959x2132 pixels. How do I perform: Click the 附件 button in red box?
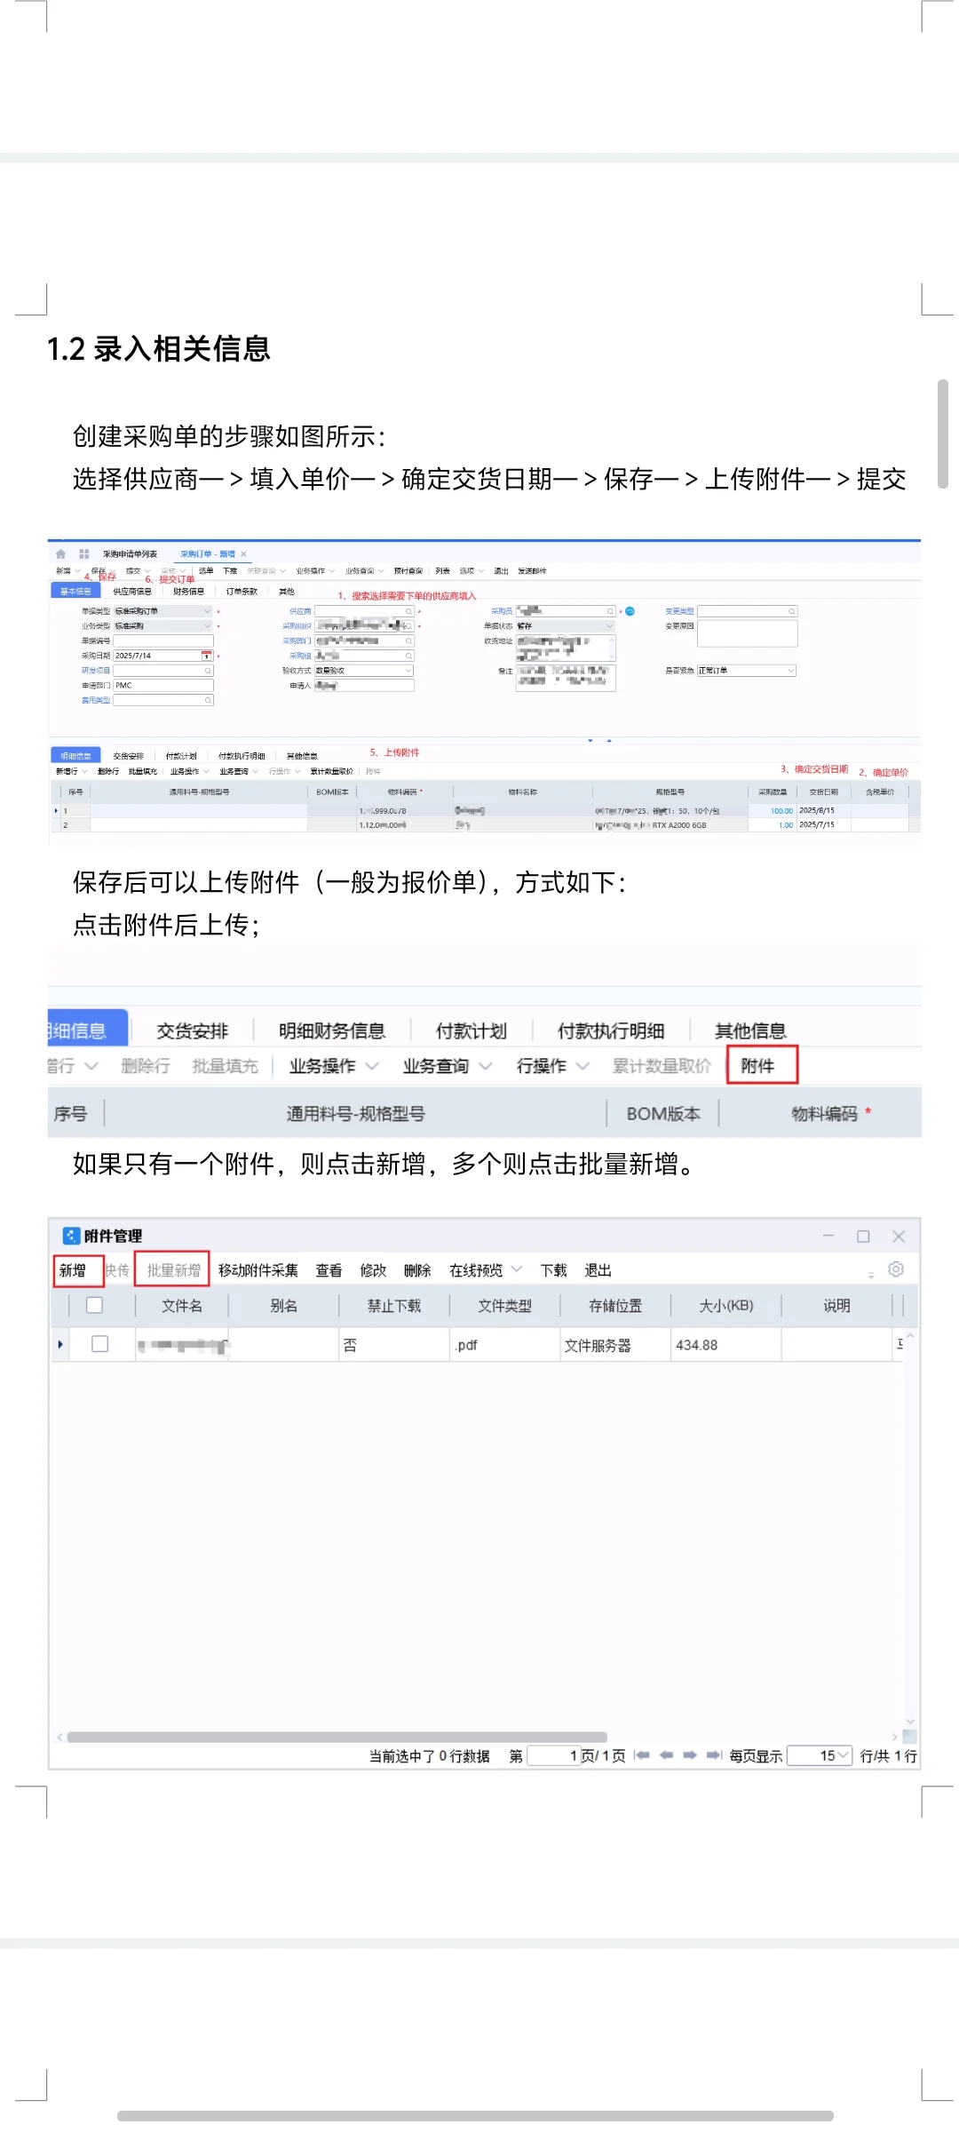point(763,1065)
